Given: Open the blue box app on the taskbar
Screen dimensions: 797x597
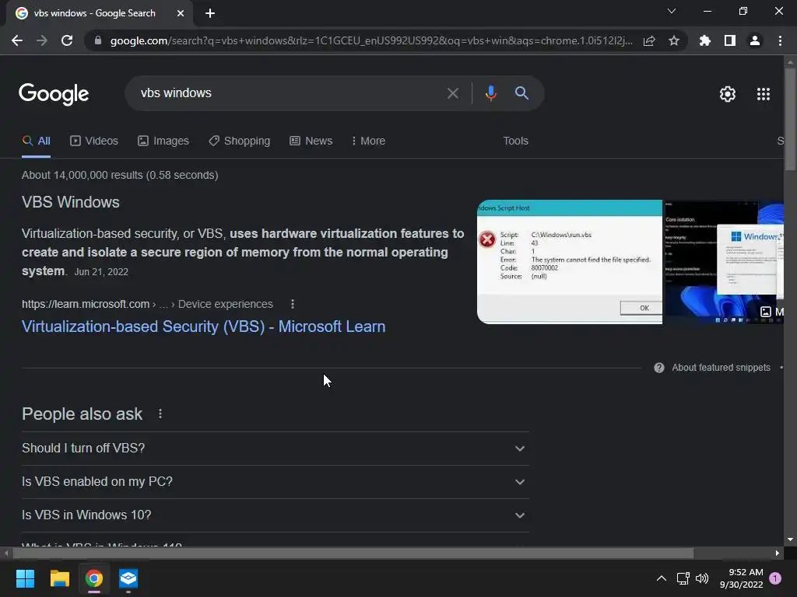Looking at the screenshot, I should [128, 578].
